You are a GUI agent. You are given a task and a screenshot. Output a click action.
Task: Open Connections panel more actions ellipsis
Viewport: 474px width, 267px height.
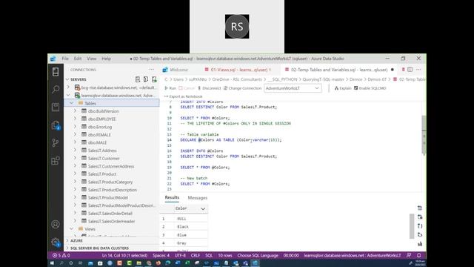[x=151, y=70]
